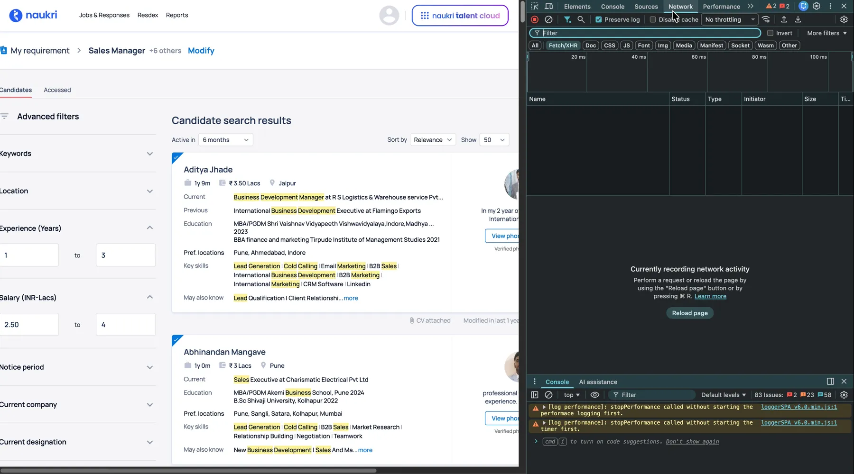Click the import HAR file upload icon
This screenshot has height=474, width=854.
coord(784,19)
